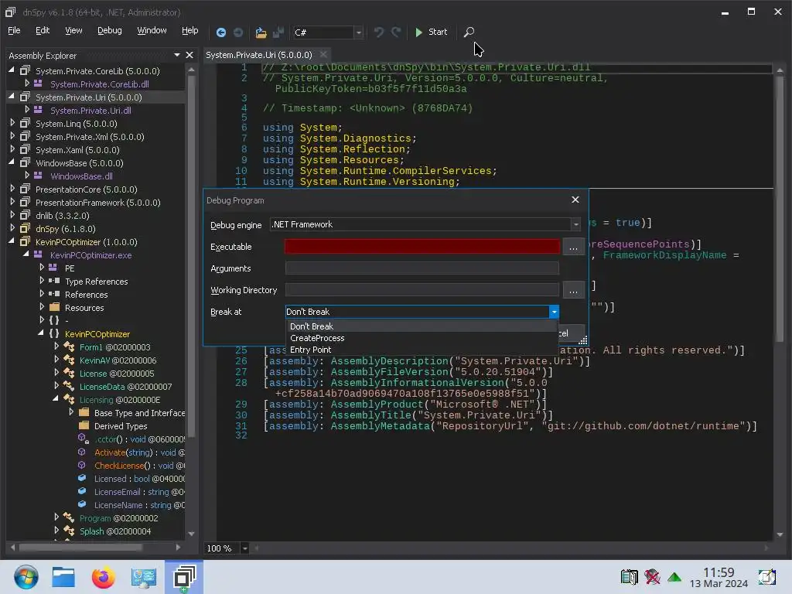
Task: Collapse KevinPCOptimizer (1.0.0.0) assembly node
Action: click(12, 241)
